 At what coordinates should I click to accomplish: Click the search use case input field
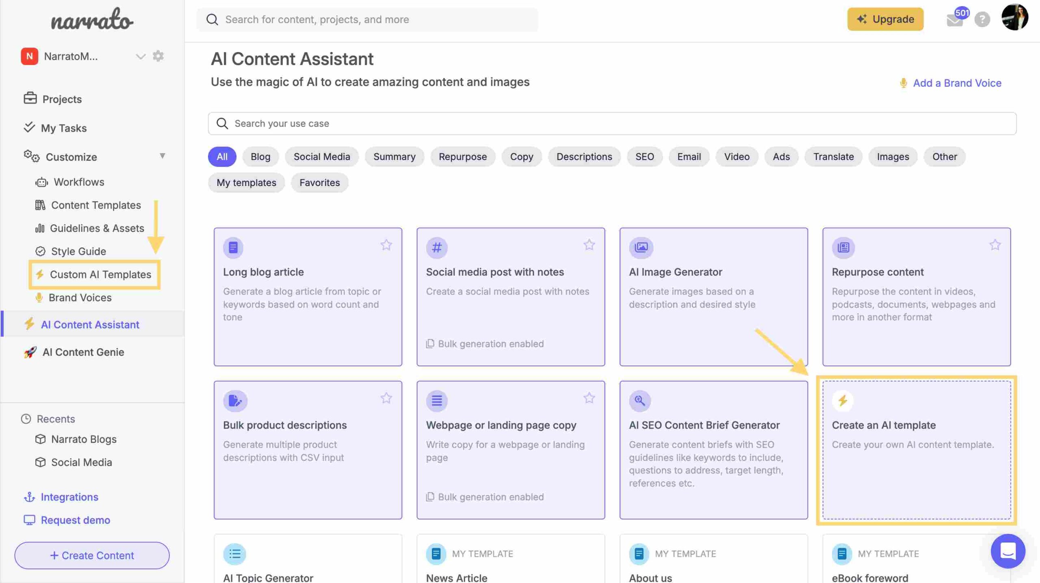pos(612,123)
